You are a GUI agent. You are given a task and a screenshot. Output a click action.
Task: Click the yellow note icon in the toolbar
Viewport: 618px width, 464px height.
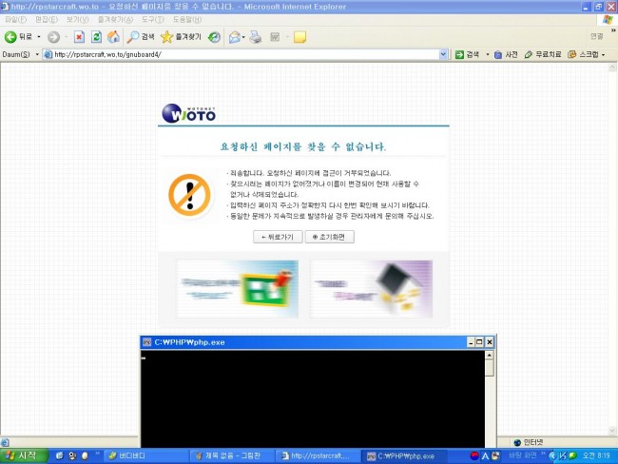[x=299, y=37]
